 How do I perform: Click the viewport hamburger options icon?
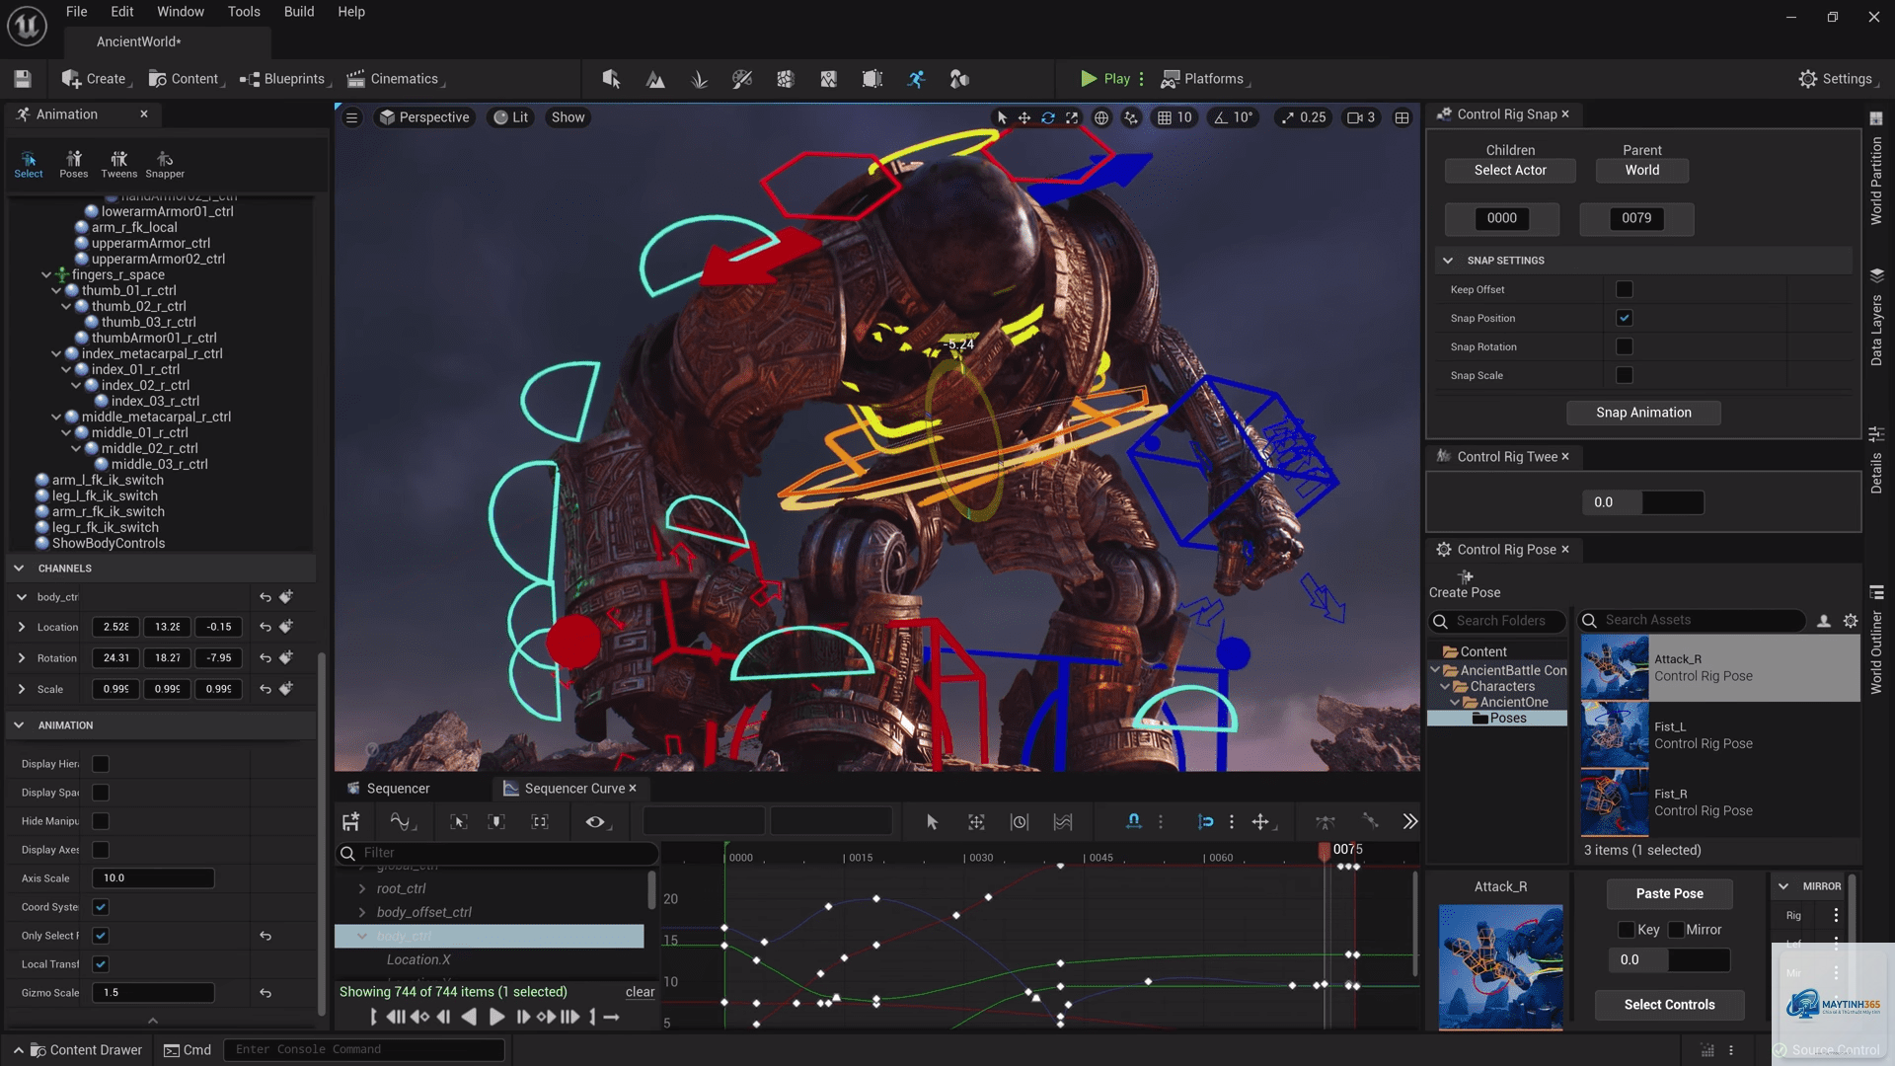tap(351, 117)
